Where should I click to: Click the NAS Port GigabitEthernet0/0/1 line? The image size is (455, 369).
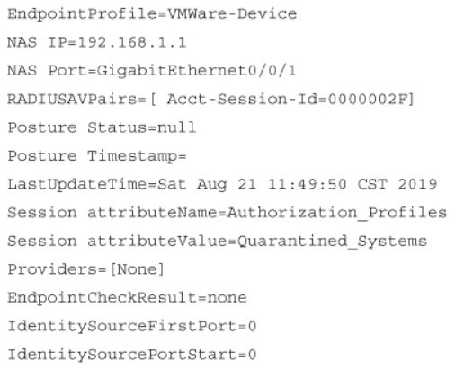[x=152, y=71]
